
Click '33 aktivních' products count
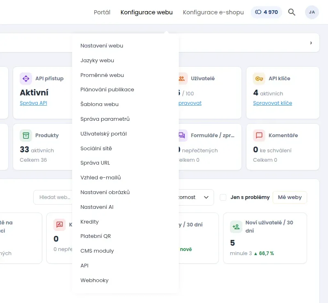tap(37, 149)
